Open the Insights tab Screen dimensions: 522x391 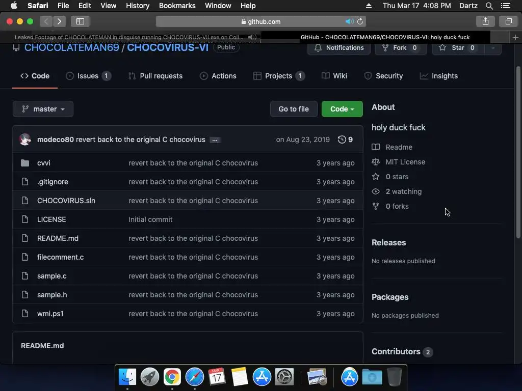439,76
